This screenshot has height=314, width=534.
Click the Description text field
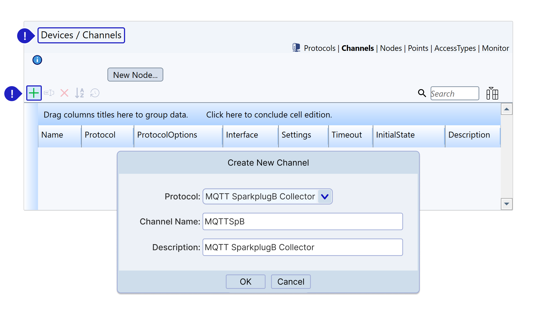click(303, 247)
